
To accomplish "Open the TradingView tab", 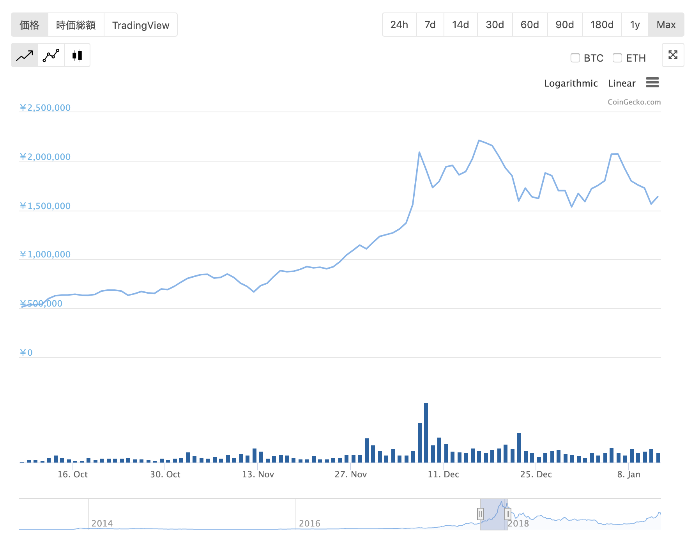I will coord(141,25).
